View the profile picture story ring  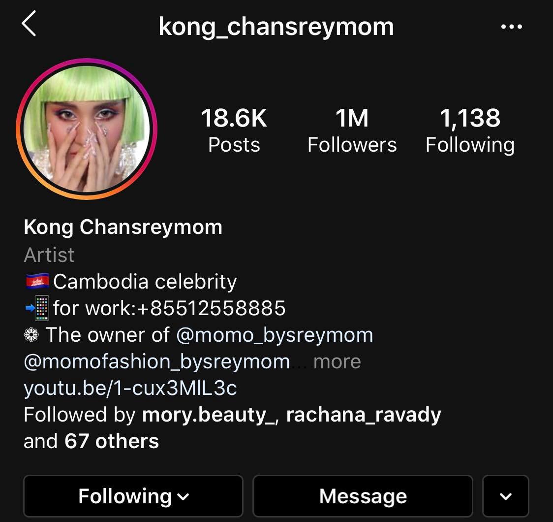[x=87, y=129]
